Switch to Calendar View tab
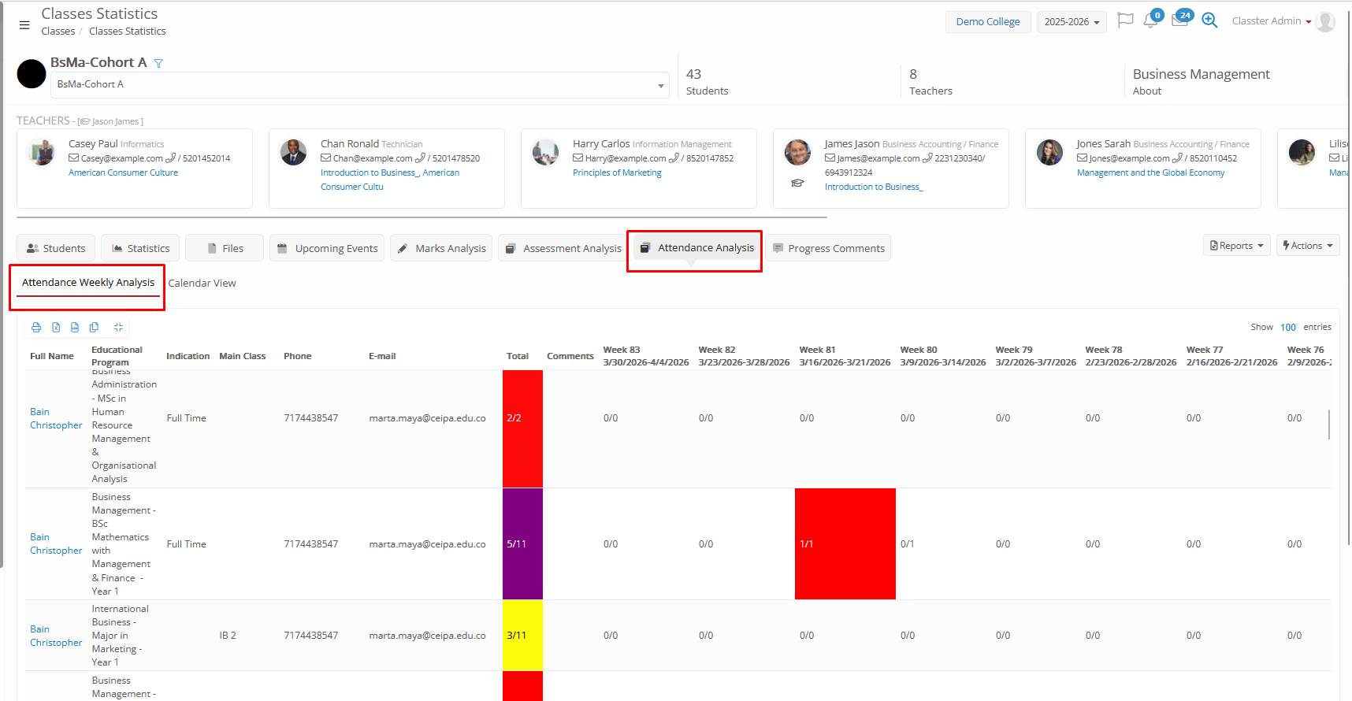 point(202,284)
